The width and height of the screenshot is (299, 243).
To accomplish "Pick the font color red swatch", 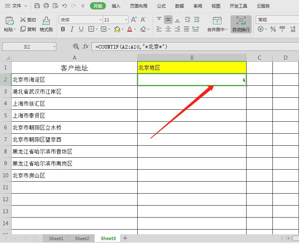I will click(x=130, y=30).
